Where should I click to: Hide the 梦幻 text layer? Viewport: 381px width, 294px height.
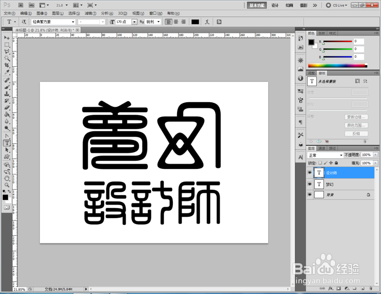pos(309,184)
